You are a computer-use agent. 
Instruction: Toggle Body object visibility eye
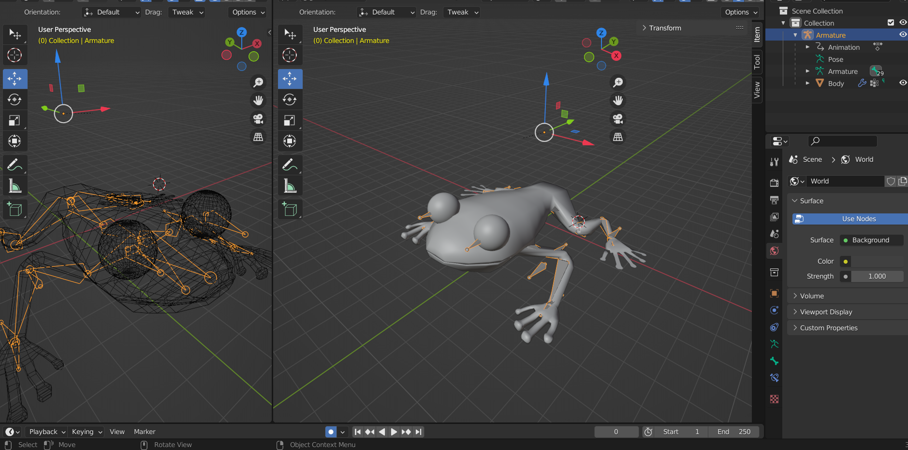[903, 83]
